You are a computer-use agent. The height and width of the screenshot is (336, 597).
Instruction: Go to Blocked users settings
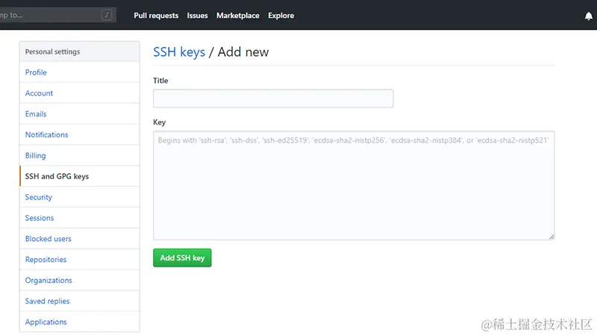pyautogui.click(x=80, y=239)
